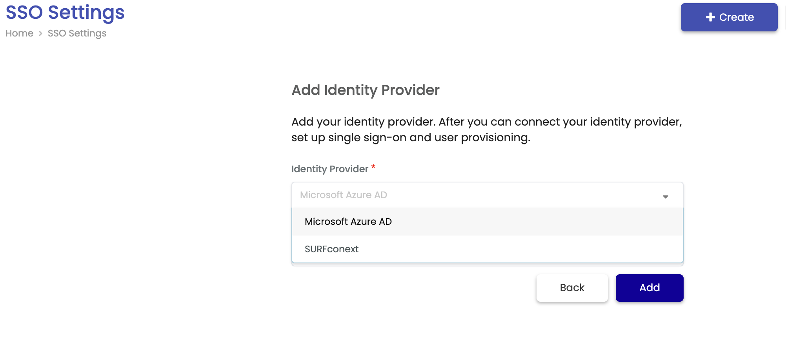Click greyed Microsoft Azure AD placeholder text

[343, 195]
